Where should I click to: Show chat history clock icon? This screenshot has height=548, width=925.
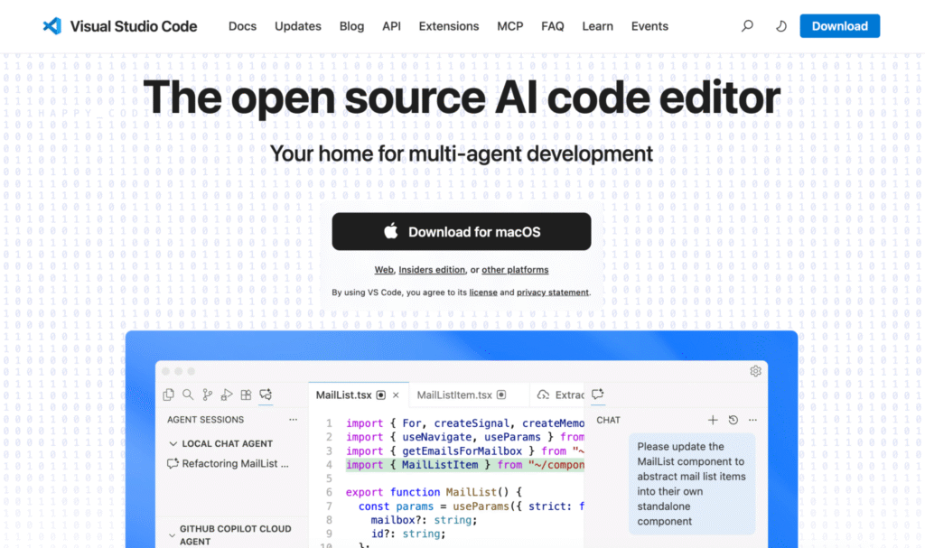click(733, 420)
